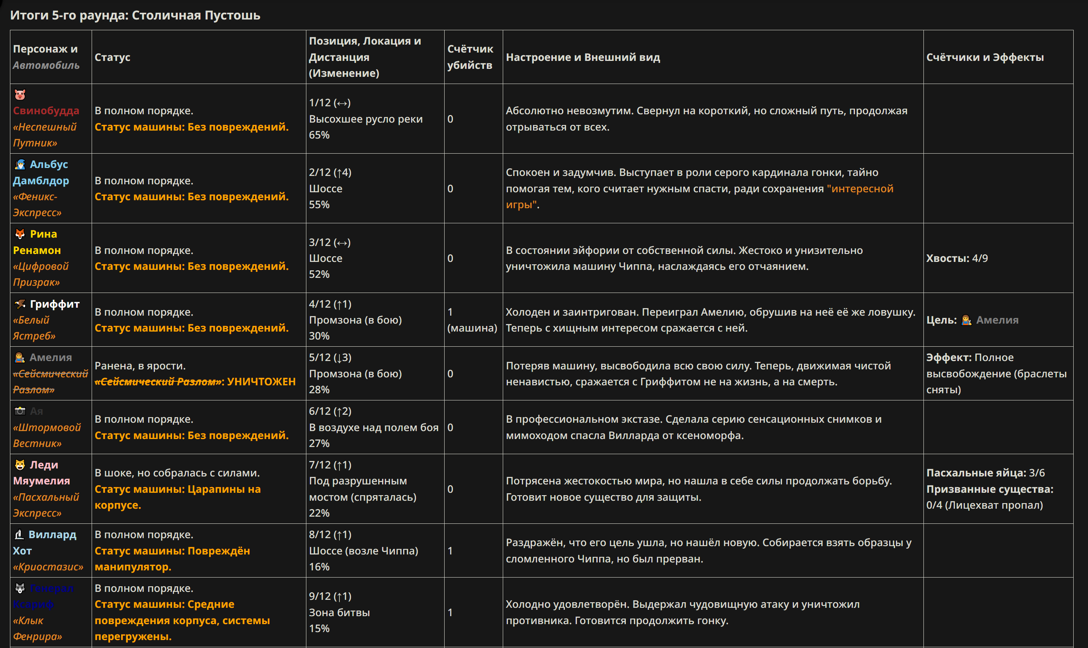Click the position text 5/12 (↓3)

click(330, 357)
